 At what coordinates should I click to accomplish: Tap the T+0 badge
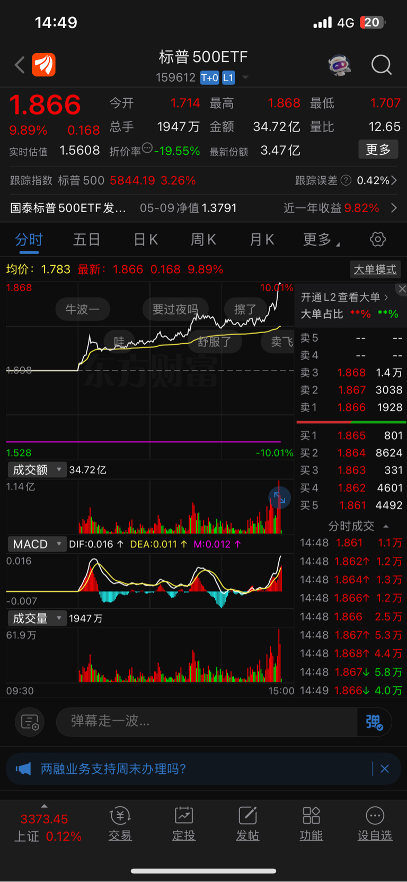point(209,78)
